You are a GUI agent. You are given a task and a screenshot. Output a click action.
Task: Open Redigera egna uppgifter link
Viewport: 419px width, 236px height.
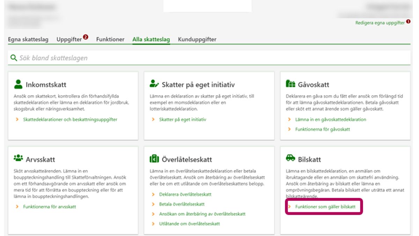pos(380,23)
